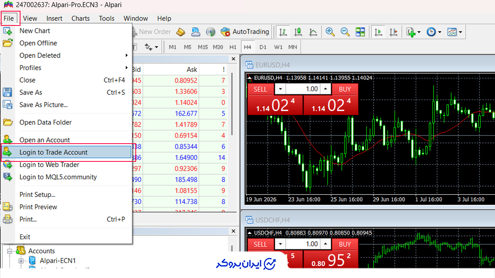
Task: Zoom out on chart with magnifier minus
Action: coord(345,32)
